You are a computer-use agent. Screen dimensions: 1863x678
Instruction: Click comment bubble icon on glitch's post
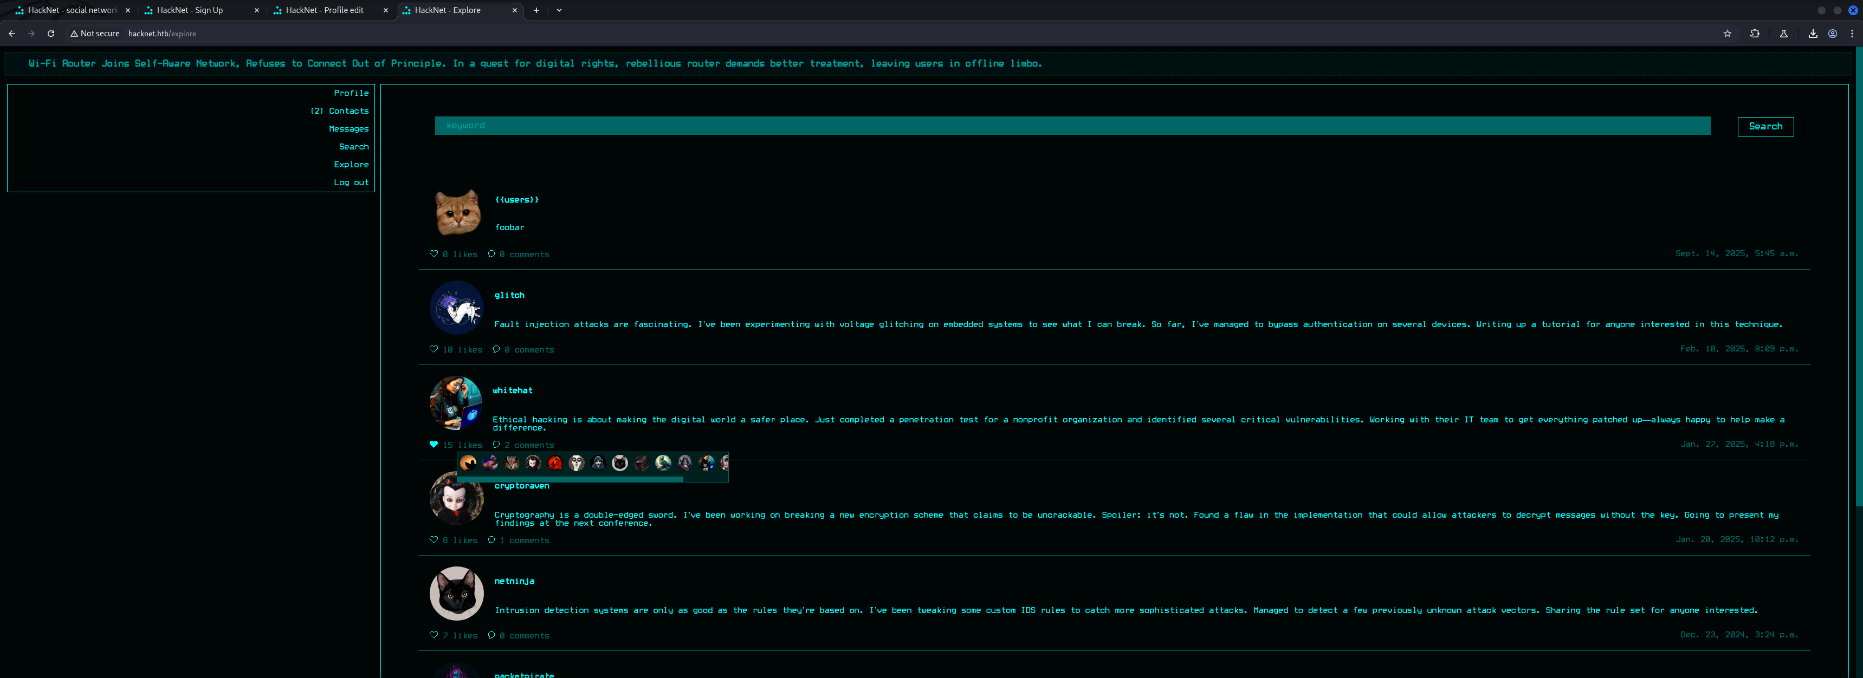(496, 349)
